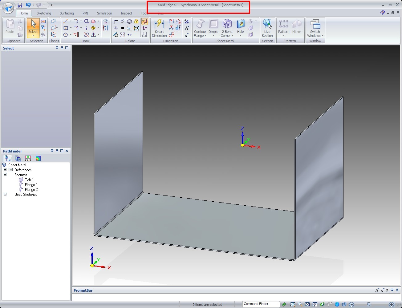
Task: Click the Command Finder search field
Action: 261,304
